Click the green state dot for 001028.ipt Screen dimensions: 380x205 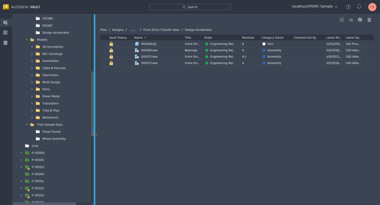[206, 44]
